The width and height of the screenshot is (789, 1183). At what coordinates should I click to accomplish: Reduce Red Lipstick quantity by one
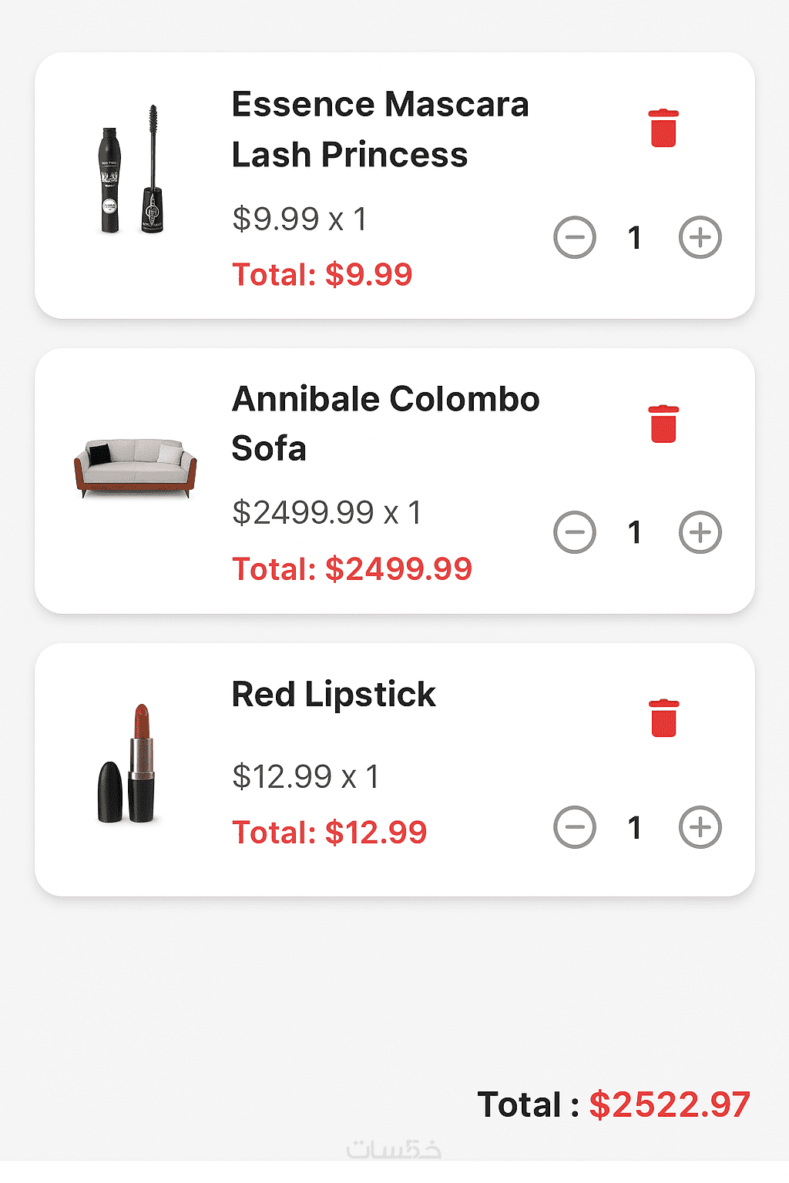(x=575, y=828)
